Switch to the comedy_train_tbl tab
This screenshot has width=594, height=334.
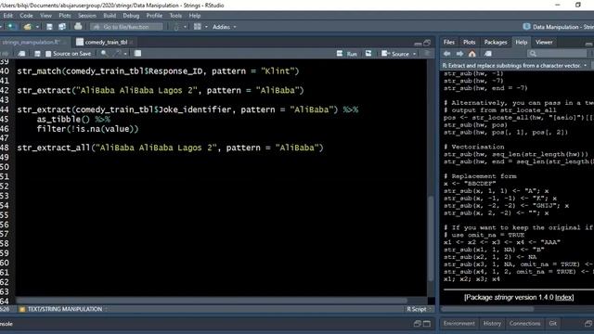[106, 42]
